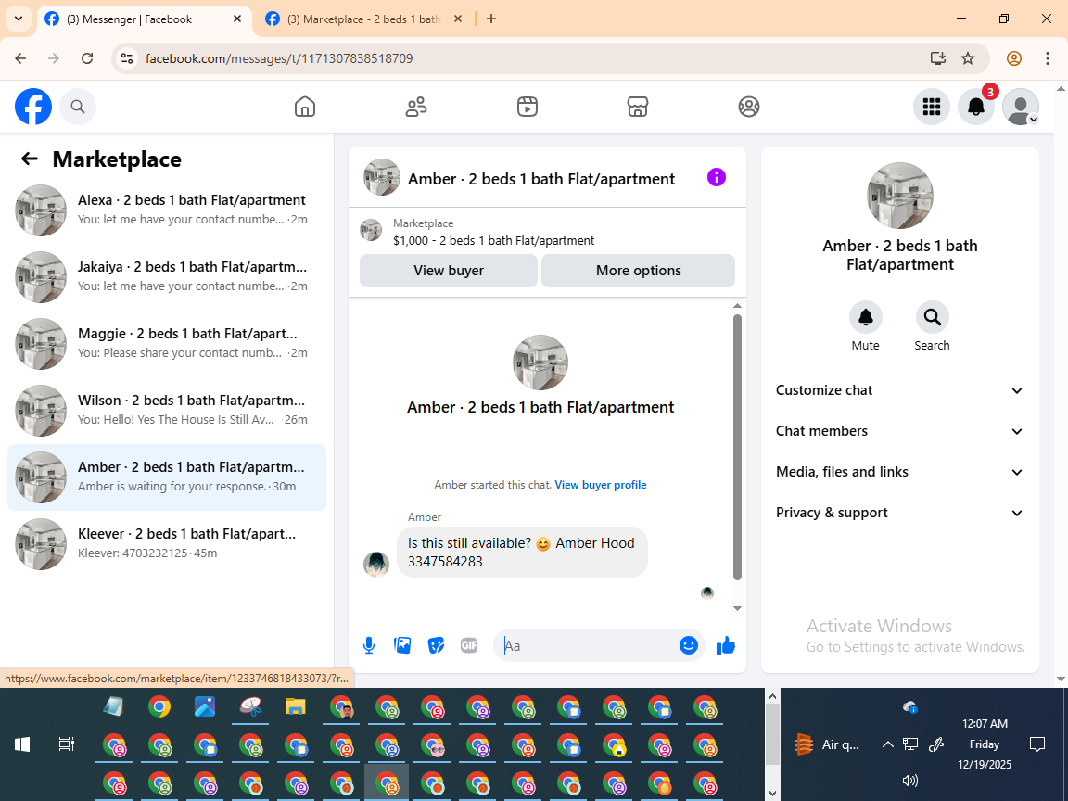Open the volume speaker tray icon

click(x=910, y=781)
